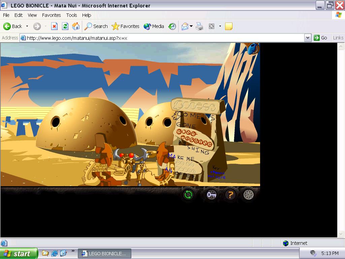This screenshot has width=345, height=259.
Task: Click the green refresh icon in game panel
Action: [188, 195]
